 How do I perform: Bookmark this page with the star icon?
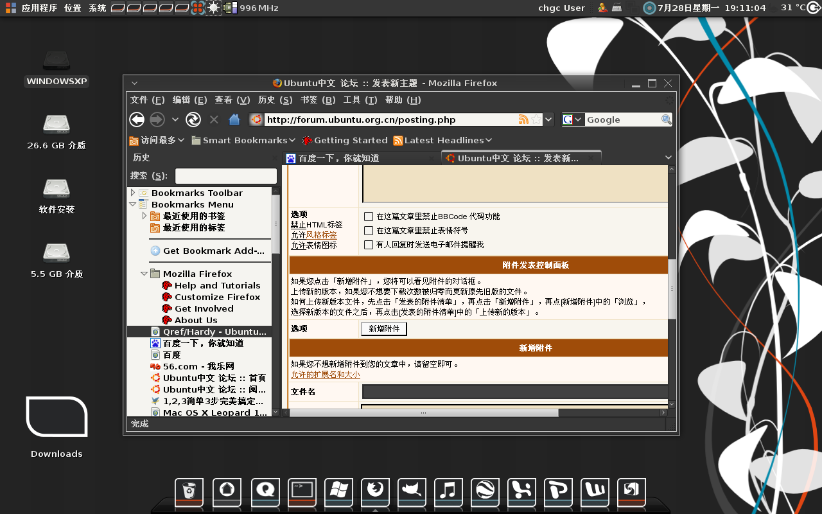(536, 120)
